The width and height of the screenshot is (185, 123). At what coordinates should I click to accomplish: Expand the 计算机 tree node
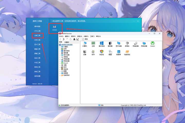(x=60, y=47)
